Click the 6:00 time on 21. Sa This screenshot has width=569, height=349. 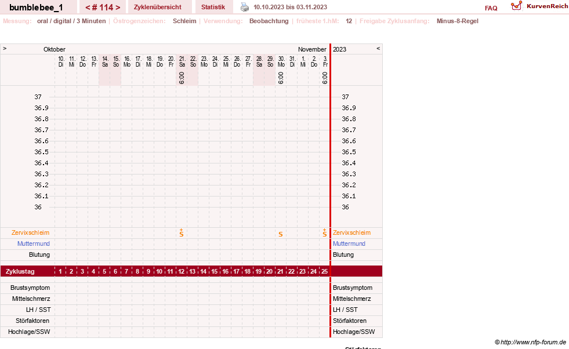(182, 78)
